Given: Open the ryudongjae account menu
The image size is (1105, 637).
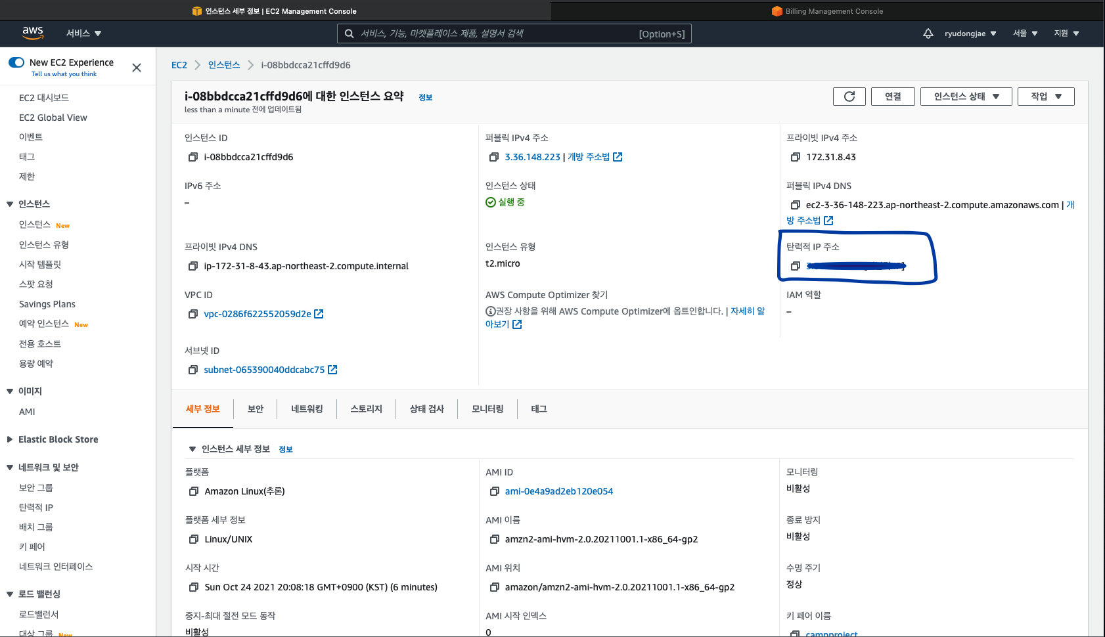Looking at the screenshot, I should (x=970, y=33).
